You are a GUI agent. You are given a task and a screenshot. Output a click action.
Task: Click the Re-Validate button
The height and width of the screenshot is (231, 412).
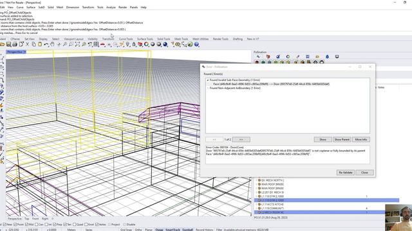coord(345,173)
